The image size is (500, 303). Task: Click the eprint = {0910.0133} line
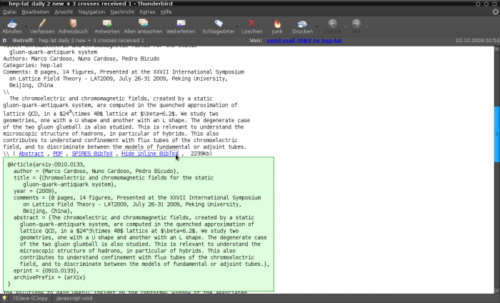tap(46, 271)
